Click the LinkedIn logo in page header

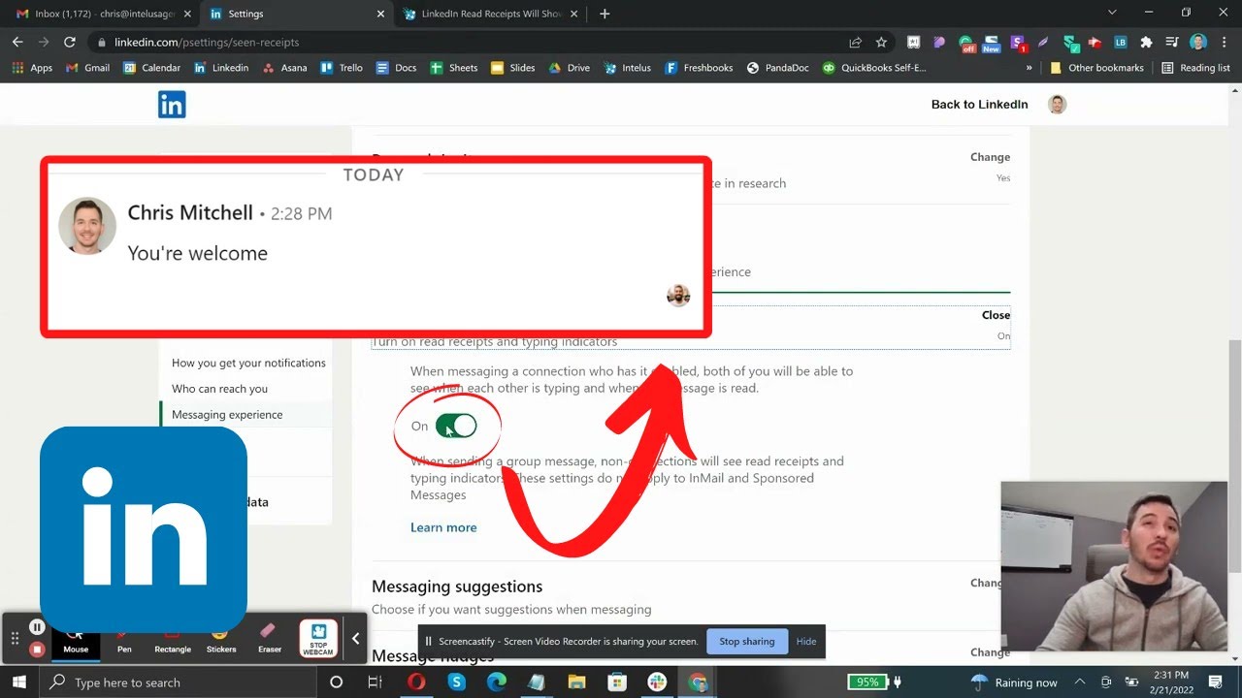(x=172, y=105)
